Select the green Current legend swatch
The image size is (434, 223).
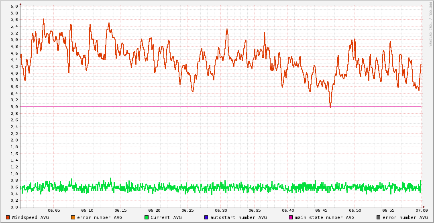pyautogui.click(x=147, y=217)
